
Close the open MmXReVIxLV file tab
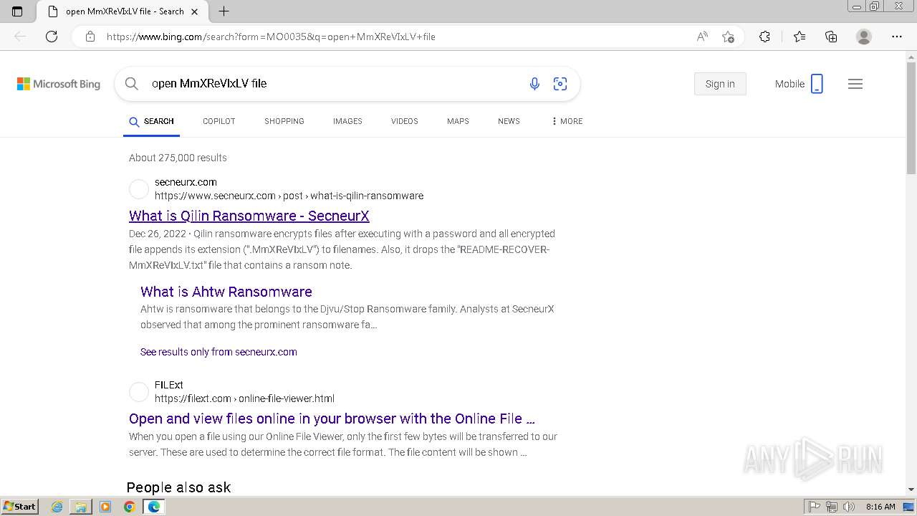pos(194,11)
